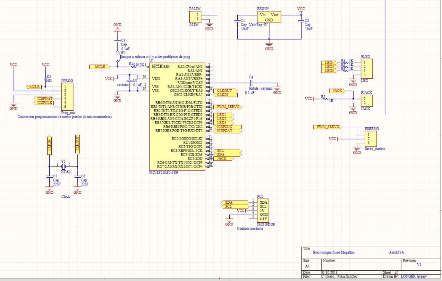This screenshot has width=442, height=281.
Task: Click the 'Centrale inertielle' label
Action: coord(250,229)
